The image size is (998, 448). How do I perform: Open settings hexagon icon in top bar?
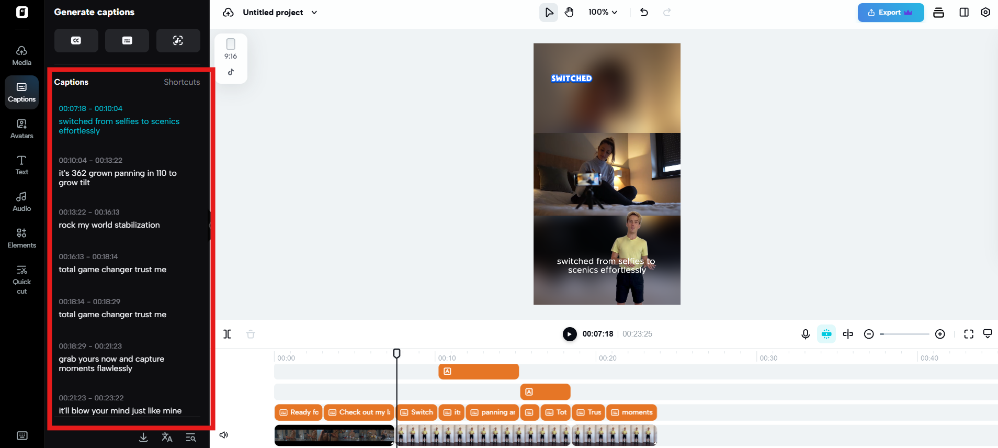pyautogui.click(x=985, y=12)
